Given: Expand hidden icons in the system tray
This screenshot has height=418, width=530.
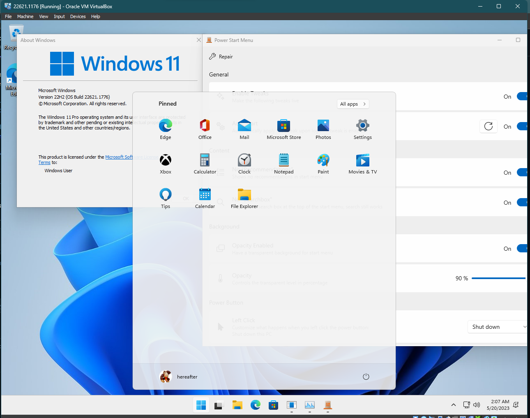Looking at the screenshot, I should 453,404.
